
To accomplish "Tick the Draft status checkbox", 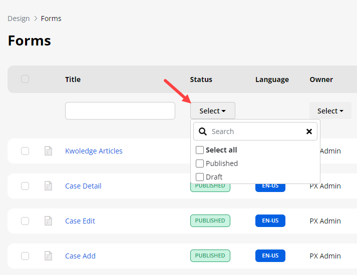I will click(200, 177).
